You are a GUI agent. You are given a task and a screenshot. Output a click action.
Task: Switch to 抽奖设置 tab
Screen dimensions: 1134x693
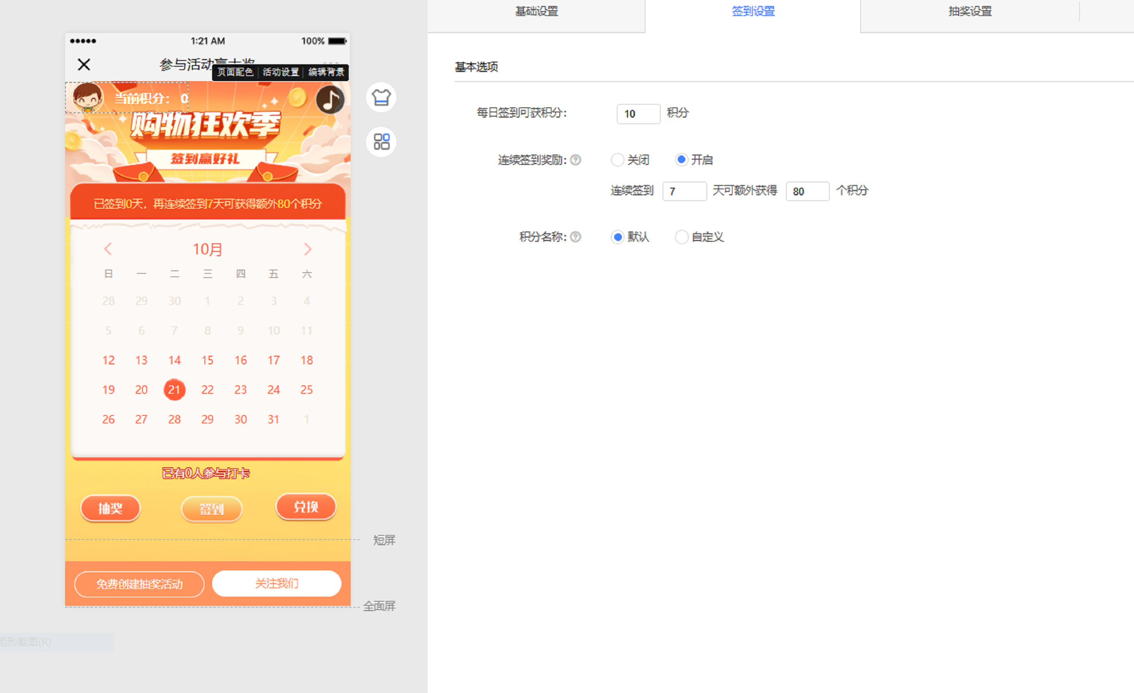pos(970,11)
